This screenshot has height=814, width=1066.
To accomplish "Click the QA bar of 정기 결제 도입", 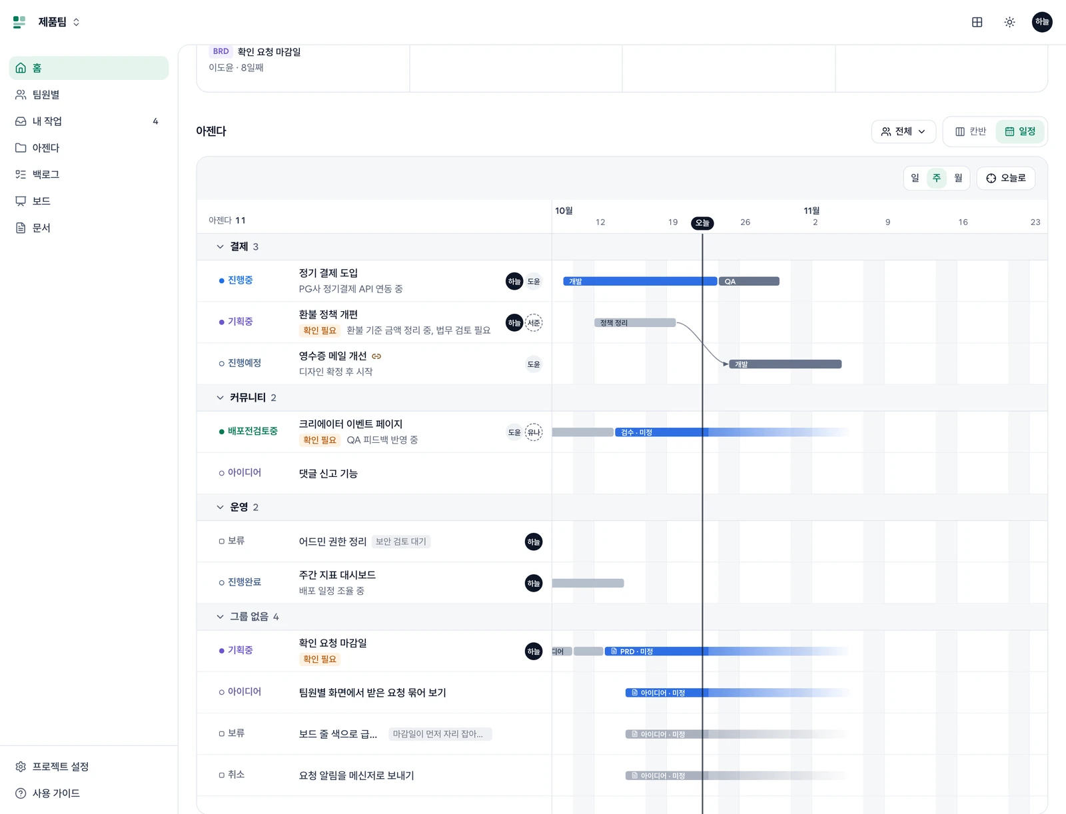I will pos(749,281).
